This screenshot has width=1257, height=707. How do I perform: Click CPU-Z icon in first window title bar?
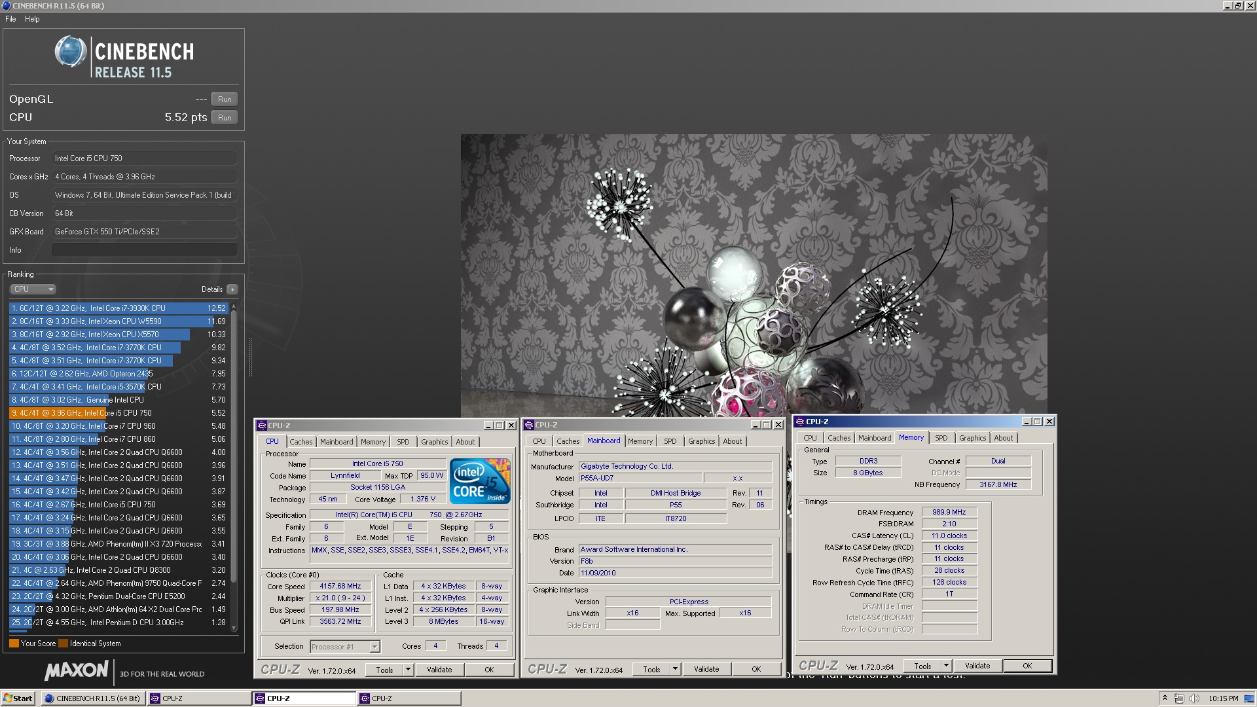[262, 426]
